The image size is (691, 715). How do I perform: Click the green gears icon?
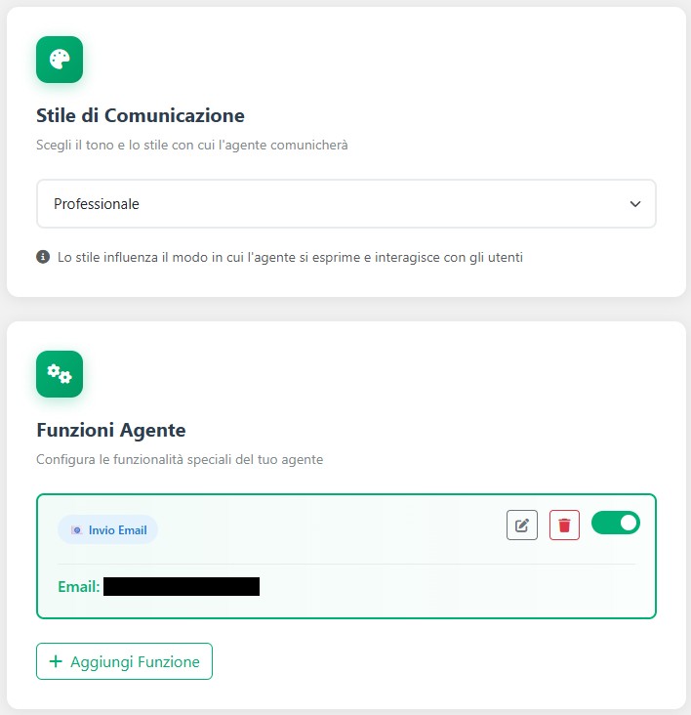(60, 374)
